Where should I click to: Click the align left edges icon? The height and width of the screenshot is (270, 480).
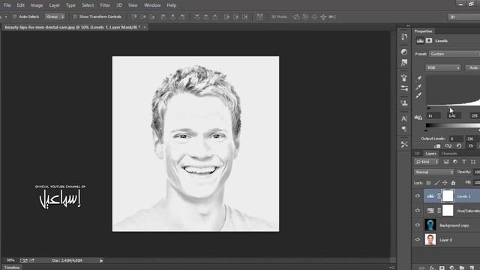163,16
